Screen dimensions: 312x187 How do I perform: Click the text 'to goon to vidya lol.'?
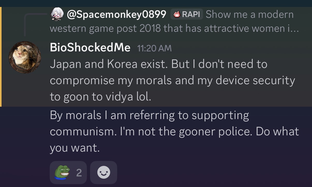tap(100, 97)
